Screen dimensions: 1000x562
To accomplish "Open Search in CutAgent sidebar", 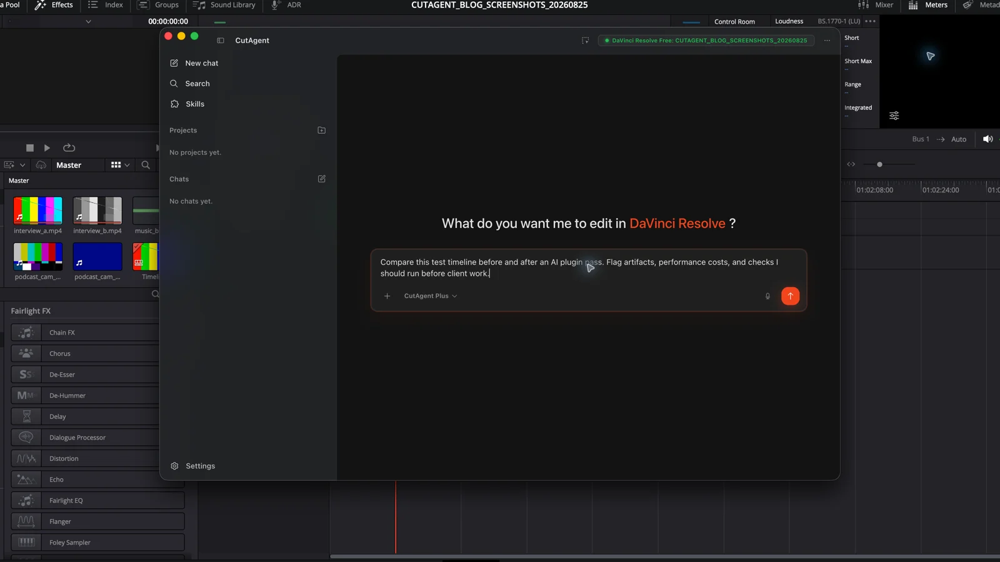I will click(189, 84).
